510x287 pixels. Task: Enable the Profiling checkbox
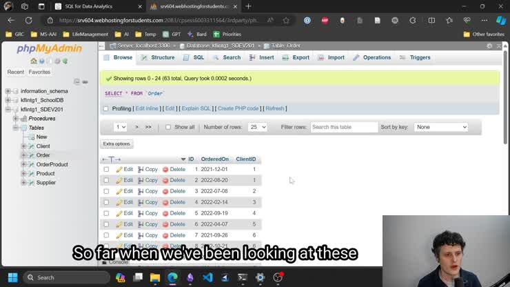click(x=106, y=109)
